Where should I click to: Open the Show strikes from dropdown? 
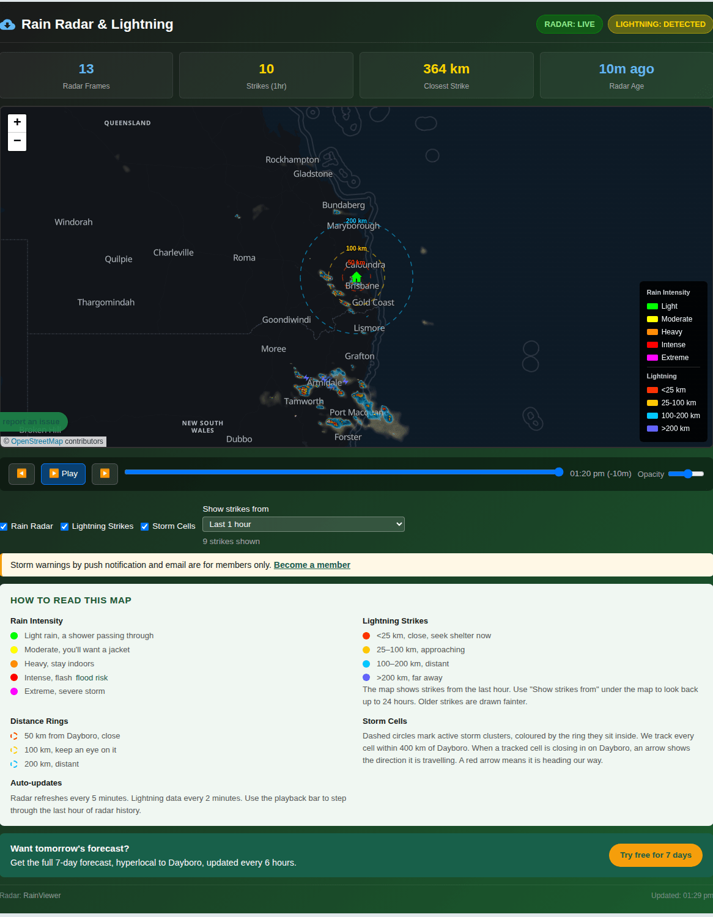[303, 525]
